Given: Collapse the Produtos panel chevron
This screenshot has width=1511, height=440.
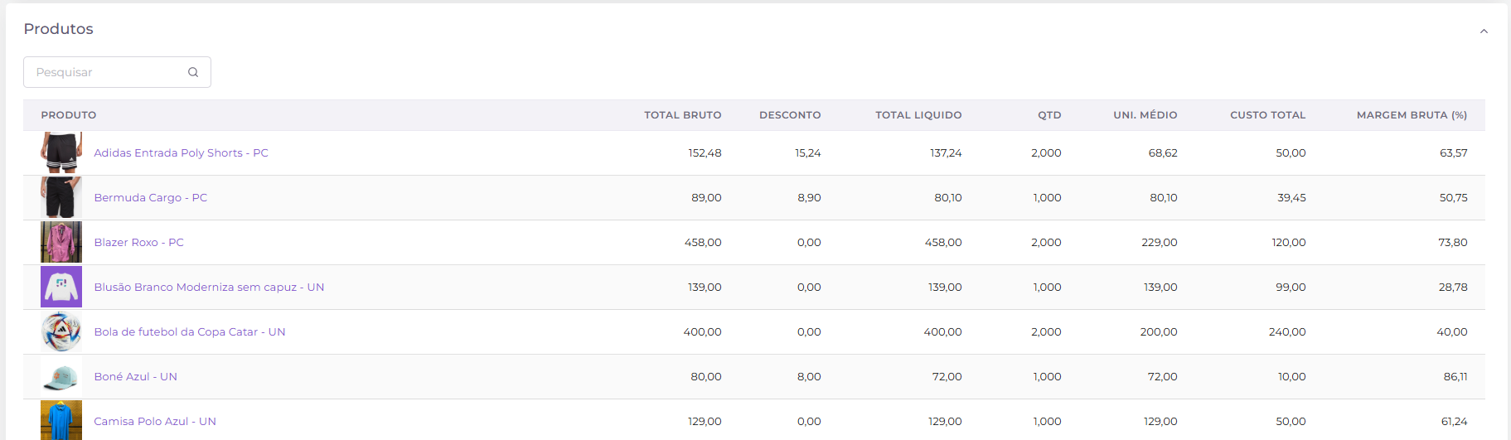Looking at the screenshot, I should coord(1484,31).
